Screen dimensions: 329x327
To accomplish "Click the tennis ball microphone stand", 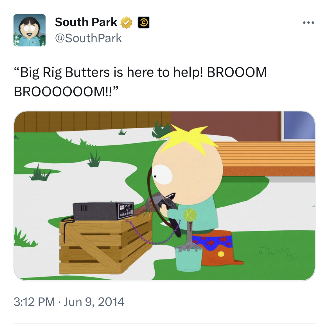I will click(x=190, y=229).
